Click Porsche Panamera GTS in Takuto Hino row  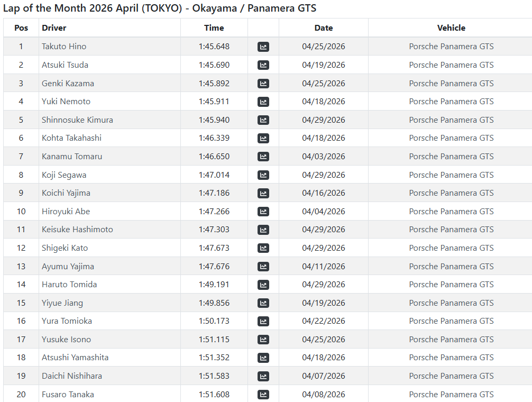(451, 47)
